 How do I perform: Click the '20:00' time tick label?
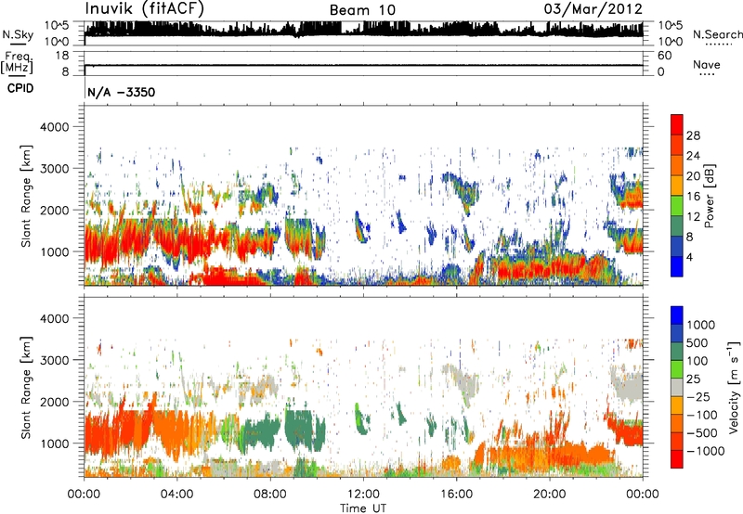pos(549,495)
